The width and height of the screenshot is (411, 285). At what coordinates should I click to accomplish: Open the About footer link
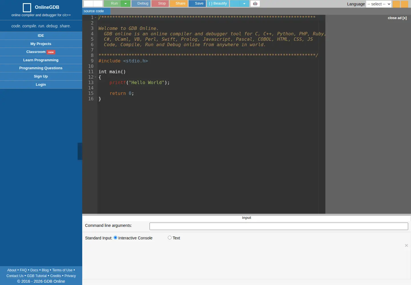click(x=12, y=270)
